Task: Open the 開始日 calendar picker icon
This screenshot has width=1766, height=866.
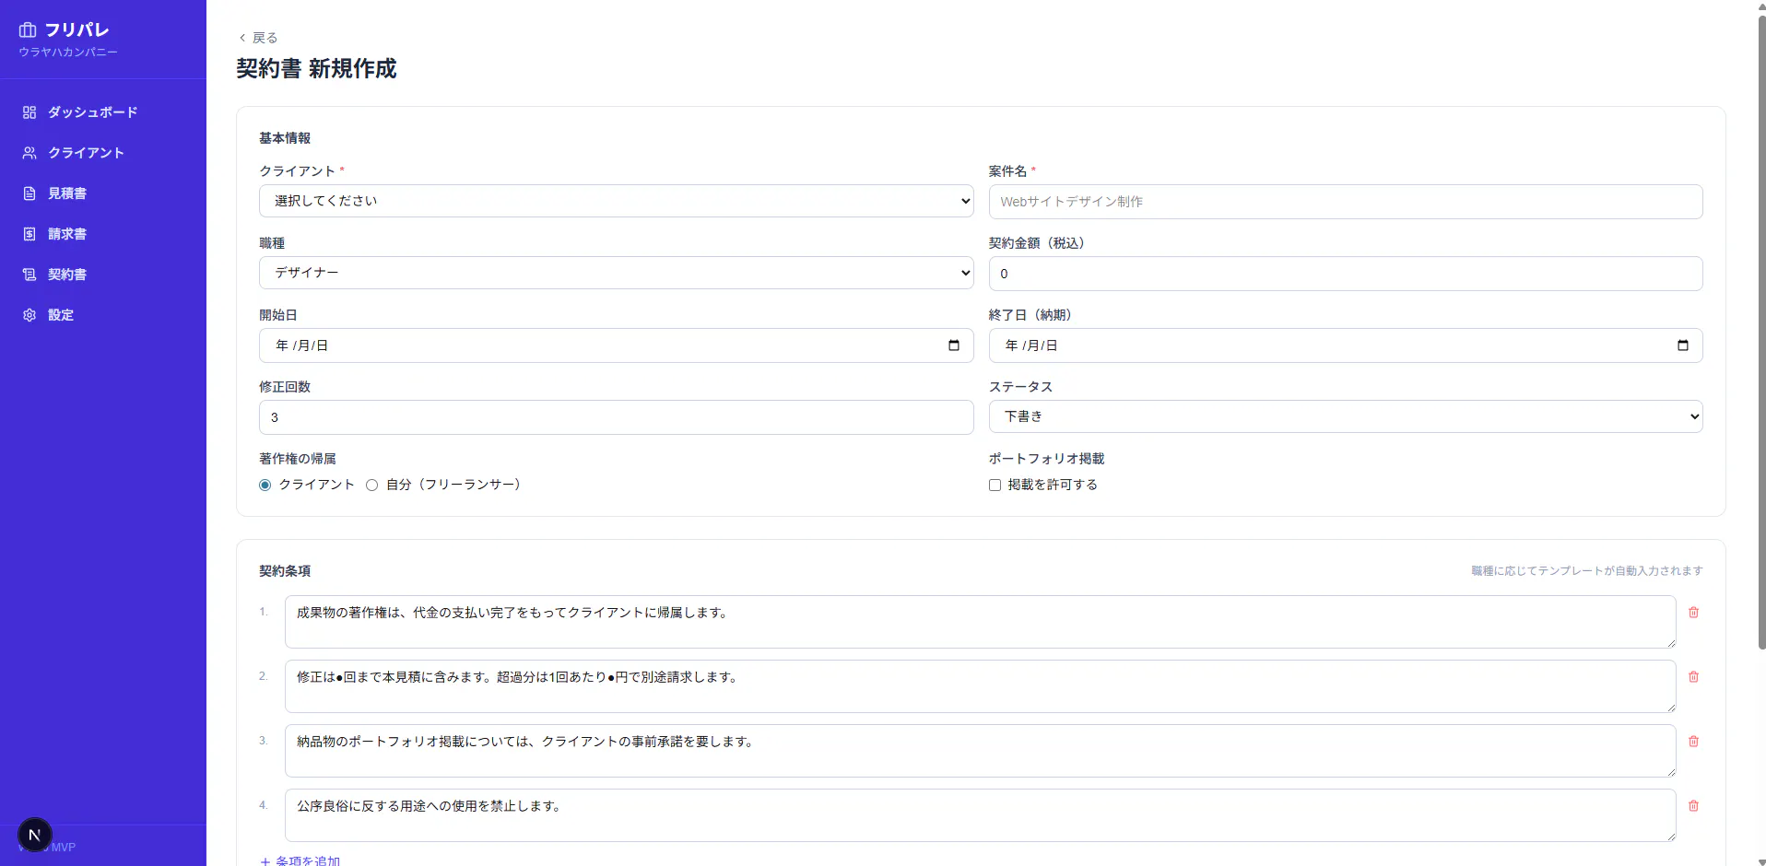Action: [954, 345]
